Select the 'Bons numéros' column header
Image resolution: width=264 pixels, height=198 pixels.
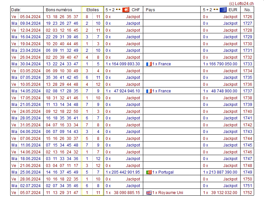[x=59, y=10]
